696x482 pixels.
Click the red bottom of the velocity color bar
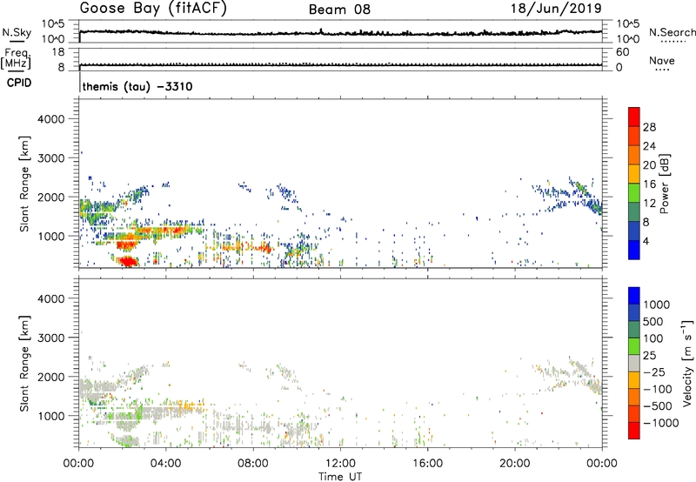(x=634, y=431)
